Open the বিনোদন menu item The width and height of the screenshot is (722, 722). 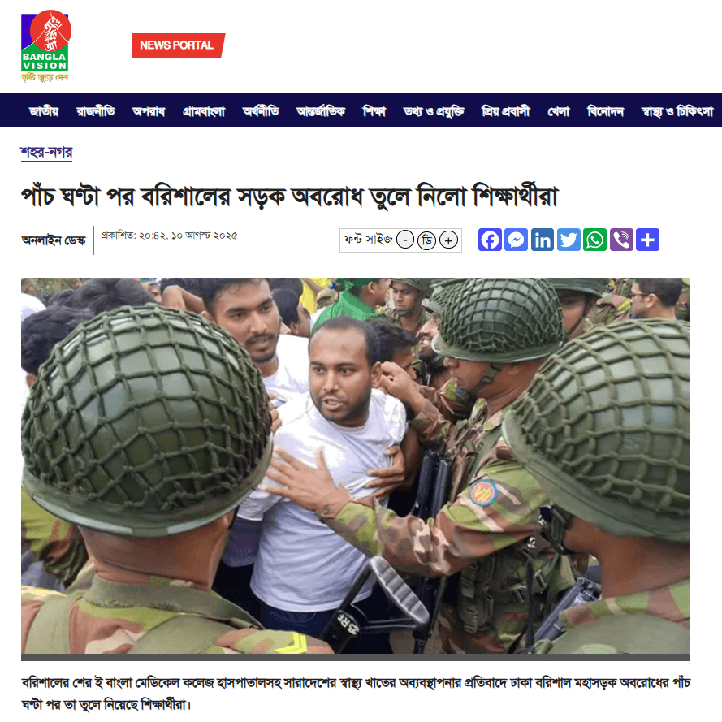(x=605, y=111)
